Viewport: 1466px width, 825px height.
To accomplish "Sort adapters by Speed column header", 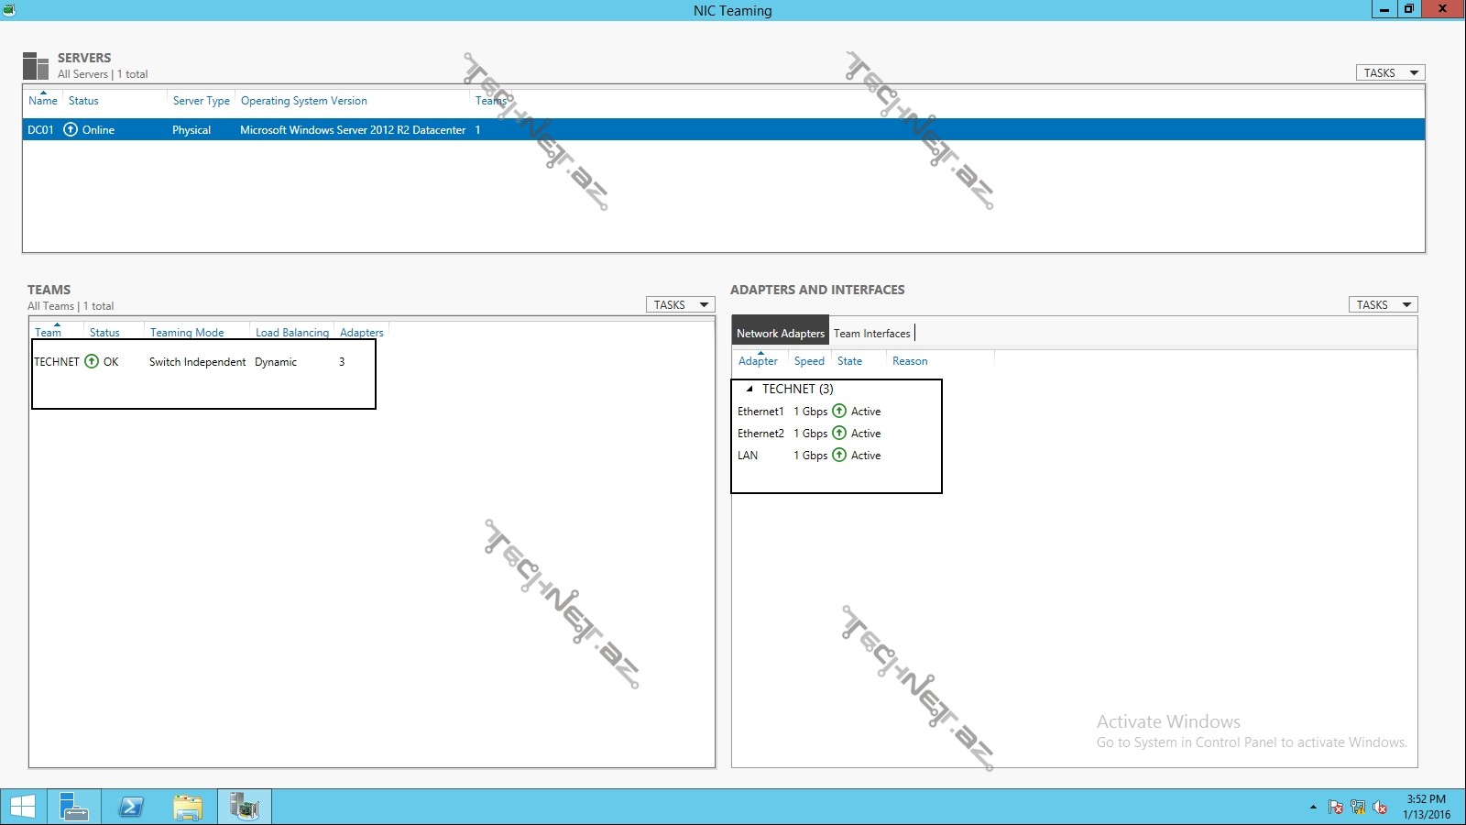I will click(809, 361).
